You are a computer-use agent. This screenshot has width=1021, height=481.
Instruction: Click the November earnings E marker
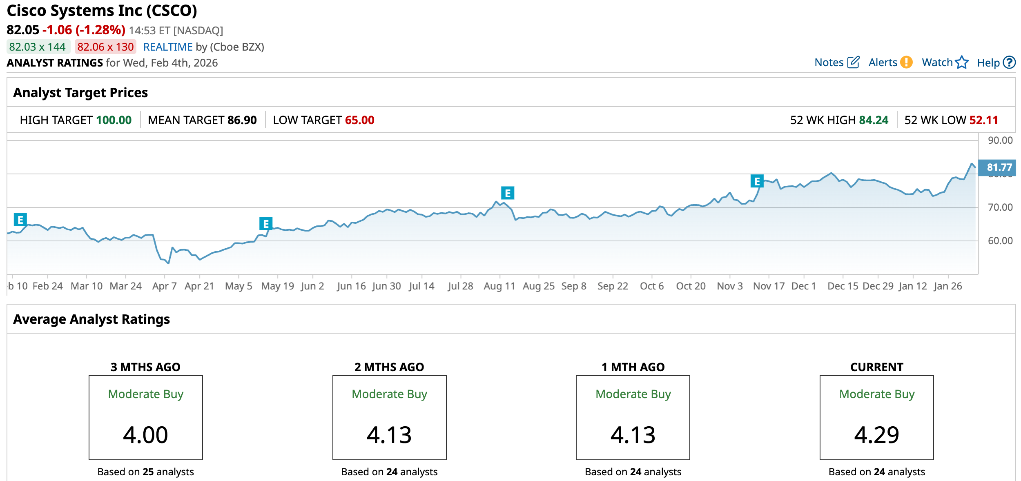point(757,181)
